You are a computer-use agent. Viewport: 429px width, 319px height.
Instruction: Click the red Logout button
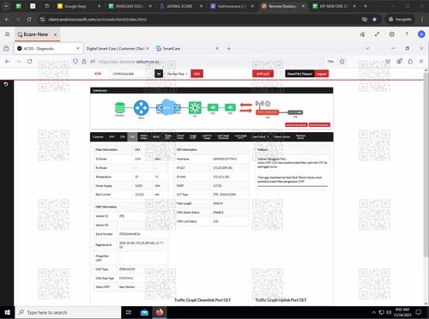tap(322, 74)
